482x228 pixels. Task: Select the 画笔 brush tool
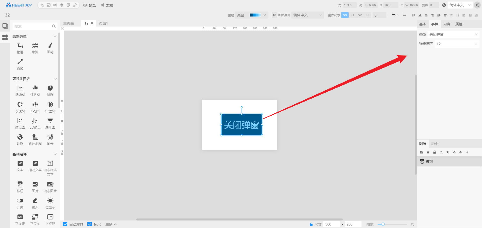click(x=50, y=48)
